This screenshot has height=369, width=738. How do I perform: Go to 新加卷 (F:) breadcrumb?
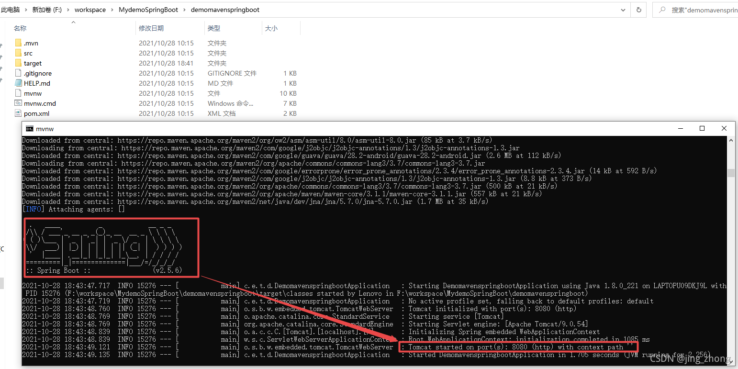[x=47, y=10]
